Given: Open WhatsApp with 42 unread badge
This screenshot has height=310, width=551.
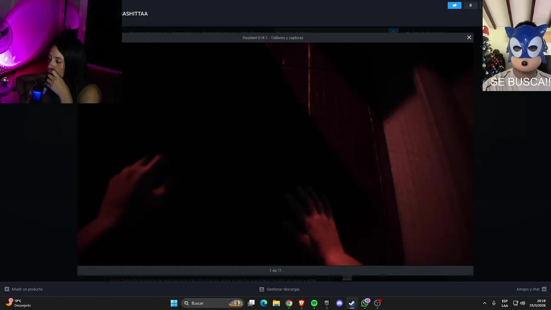Looking at the screenshot, I should 365,303.
